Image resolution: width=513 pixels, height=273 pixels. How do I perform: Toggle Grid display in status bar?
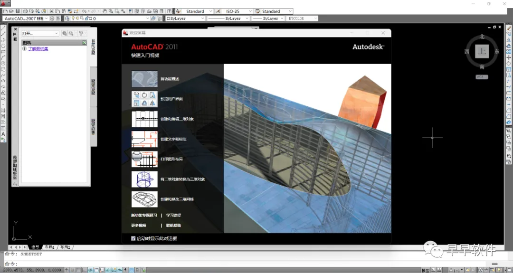pos(78,270)
